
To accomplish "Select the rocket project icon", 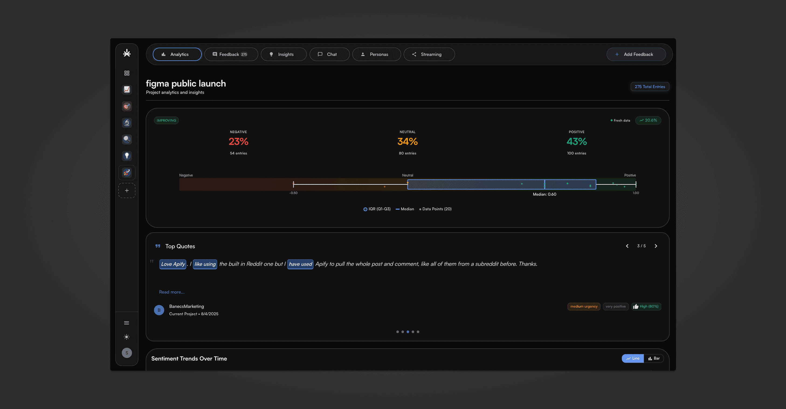I will coord(127,173).
